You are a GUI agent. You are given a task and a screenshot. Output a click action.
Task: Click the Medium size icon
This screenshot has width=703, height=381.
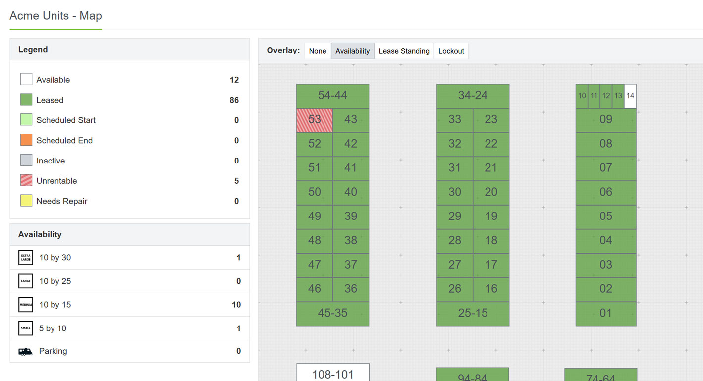click(x=26, y=305)
